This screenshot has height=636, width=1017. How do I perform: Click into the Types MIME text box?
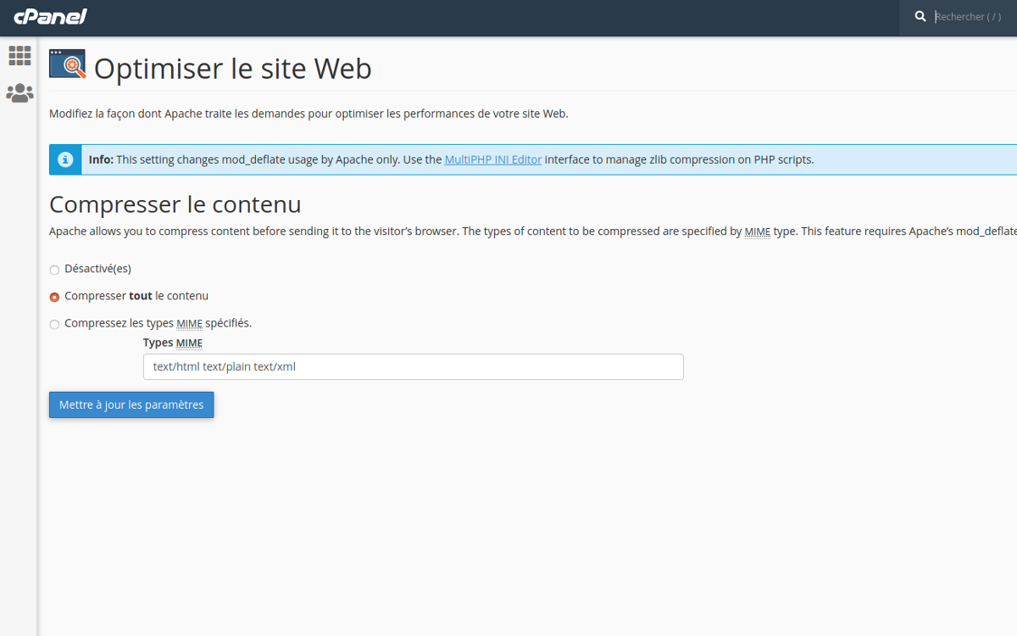(413, 366)
